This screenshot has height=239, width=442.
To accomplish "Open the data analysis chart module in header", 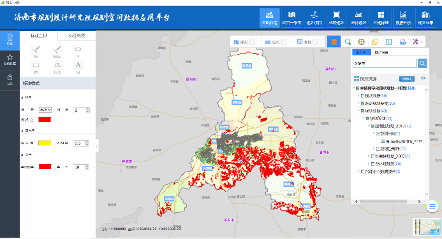I will tap(403, 18).
